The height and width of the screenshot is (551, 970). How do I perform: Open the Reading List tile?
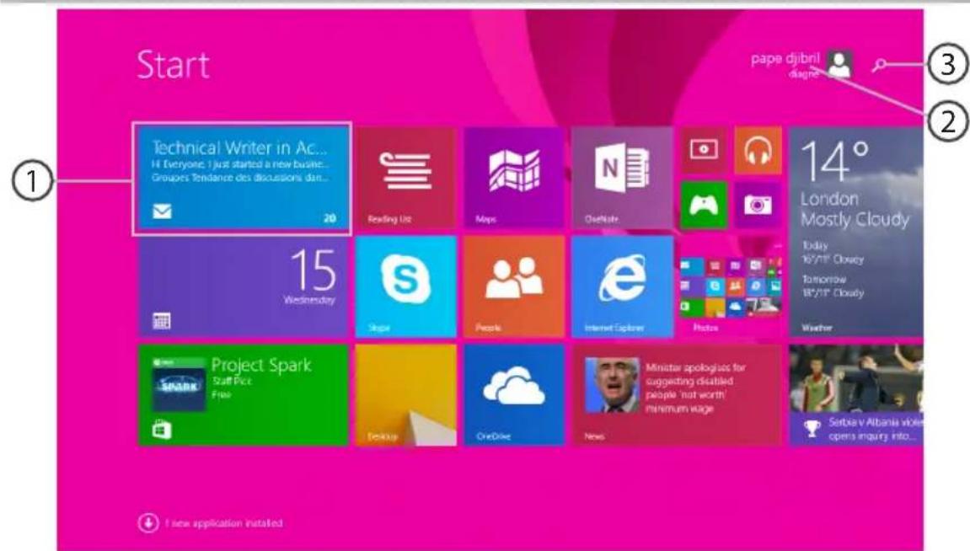coord(406,178)
